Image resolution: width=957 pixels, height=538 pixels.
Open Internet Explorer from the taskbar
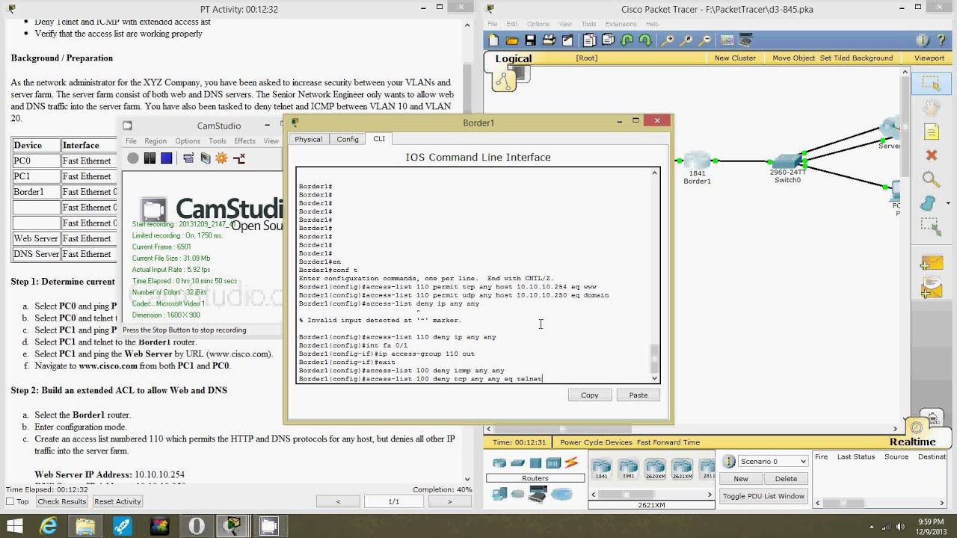pyautogui.click(x=49, y=526)
